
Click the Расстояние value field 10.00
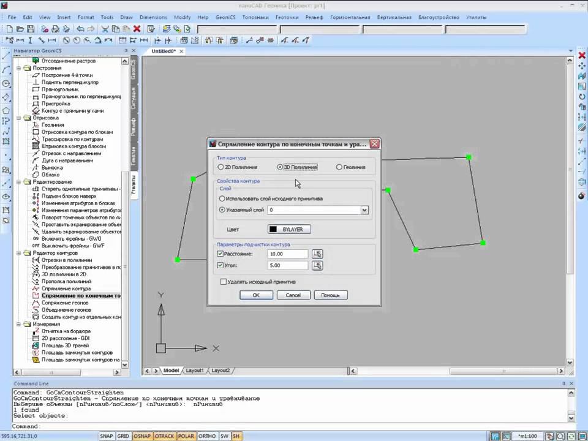(288, 254)
